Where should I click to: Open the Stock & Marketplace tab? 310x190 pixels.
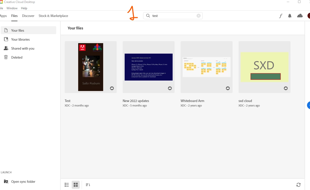(x=53, y=16)
